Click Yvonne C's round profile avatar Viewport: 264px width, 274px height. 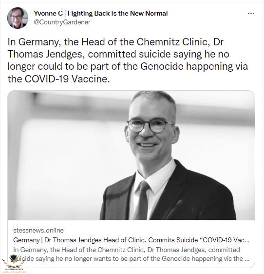18,18
